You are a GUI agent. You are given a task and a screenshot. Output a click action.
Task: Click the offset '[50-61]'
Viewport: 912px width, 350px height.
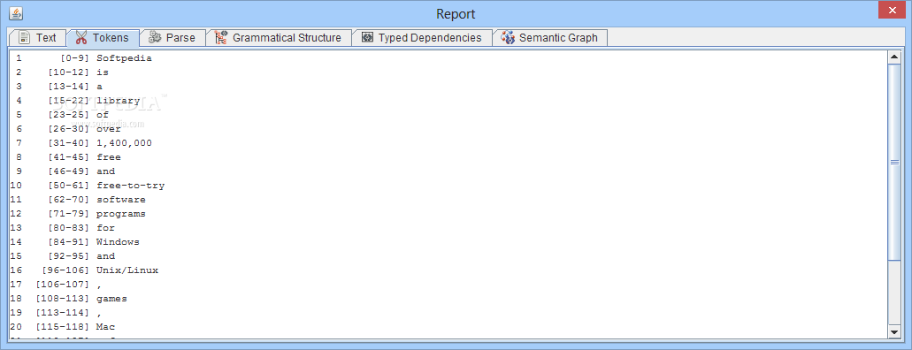(x=69, y=186)
